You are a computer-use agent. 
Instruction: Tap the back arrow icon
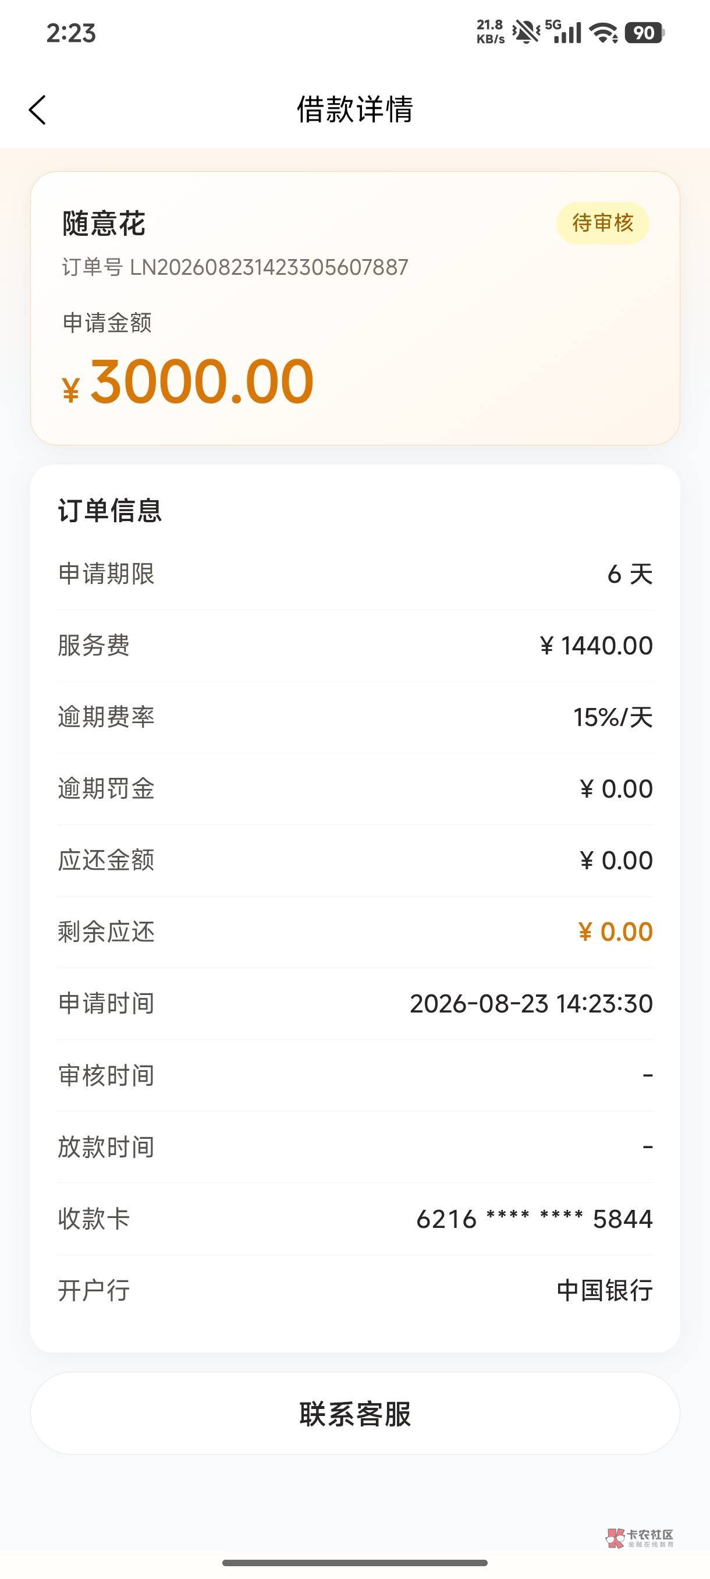(37, 111)
